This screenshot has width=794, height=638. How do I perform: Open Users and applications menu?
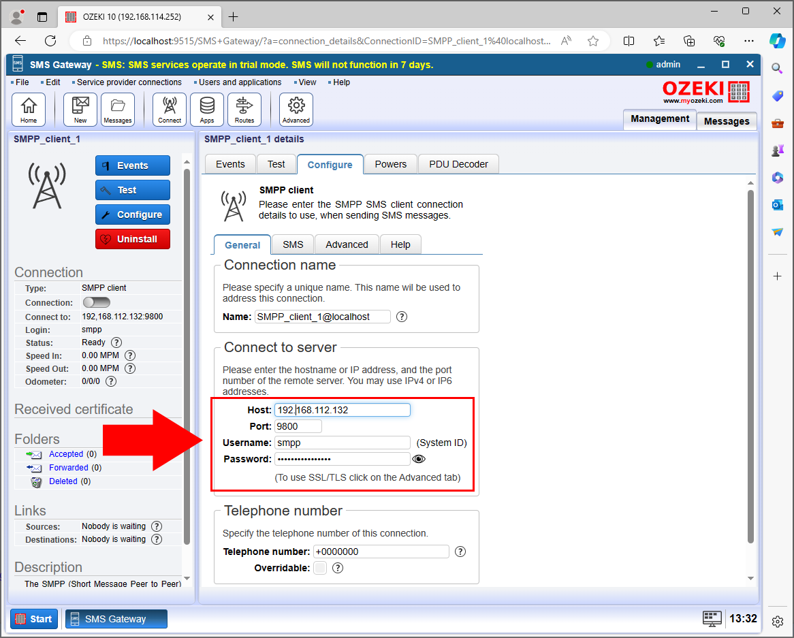pyautogui.click(x=240, y=82)
